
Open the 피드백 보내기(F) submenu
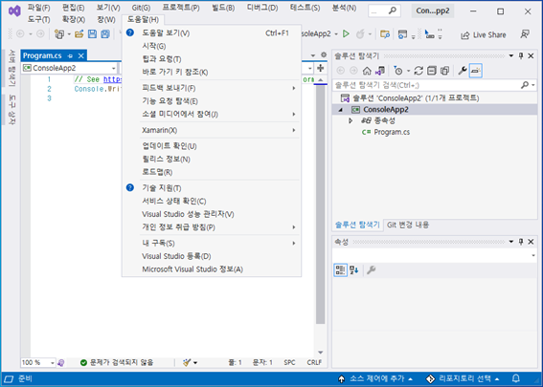[212, 88]
